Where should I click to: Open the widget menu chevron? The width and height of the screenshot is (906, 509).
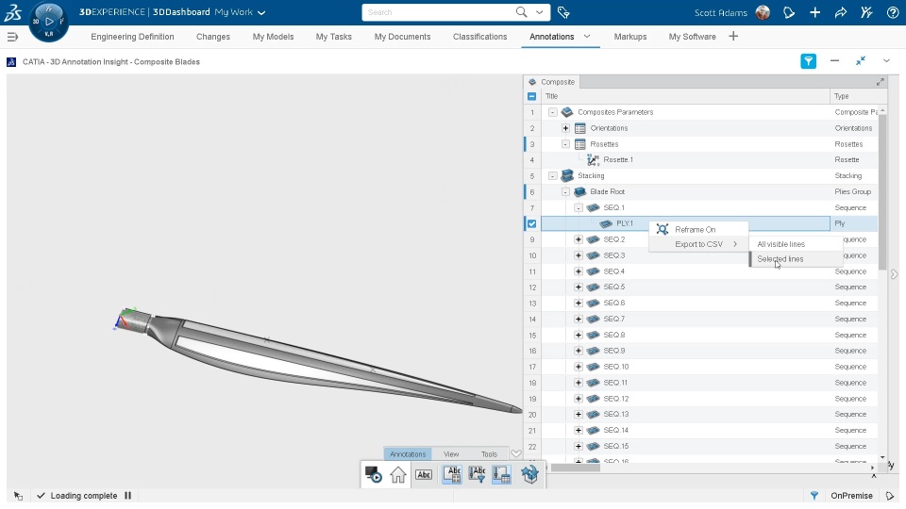[x=886, y=60]
